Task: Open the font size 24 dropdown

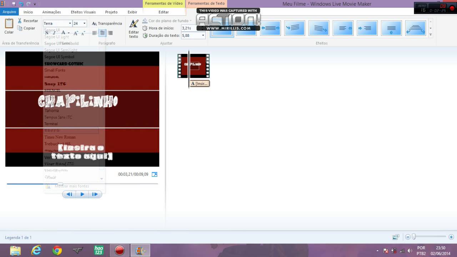Action: (x=84, y=24)
